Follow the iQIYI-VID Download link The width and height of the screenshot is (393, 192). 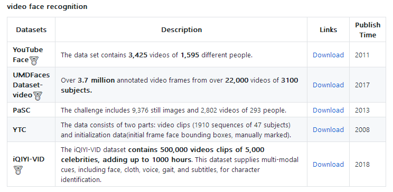328,164
